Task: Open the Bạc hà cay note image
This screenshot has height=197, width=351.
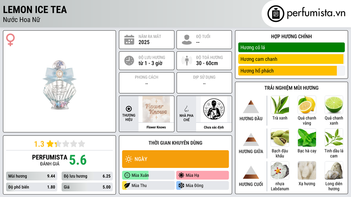Action: point(307,137)
